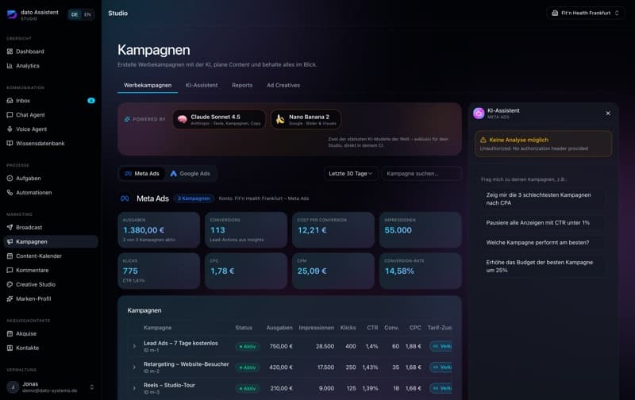Click the Inbox unread count badge
This screenshot has height=400, width=635.
[x=91, y=101]
